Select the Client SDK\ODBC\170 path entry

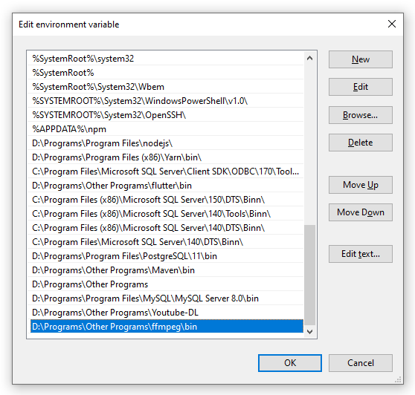(166, 172)
